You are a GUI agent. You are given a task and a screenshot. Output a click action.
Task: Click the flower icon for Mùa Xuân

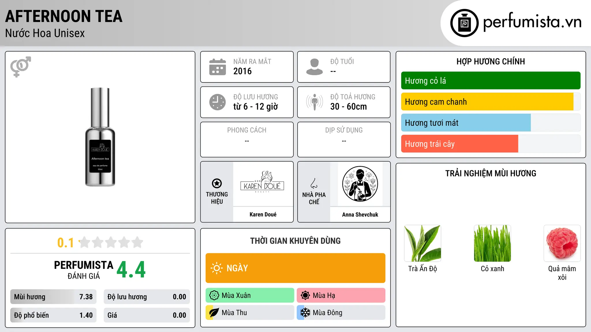click(x=214, y=295)
